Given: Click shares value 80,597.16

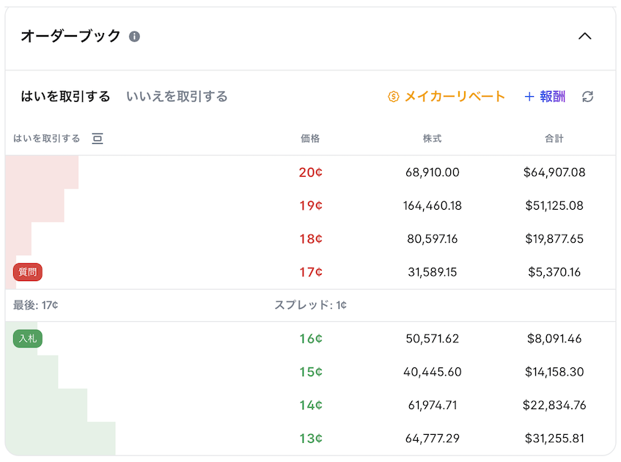Looking at the screenshot, I should pyautogui.click(x=432, y=239).
